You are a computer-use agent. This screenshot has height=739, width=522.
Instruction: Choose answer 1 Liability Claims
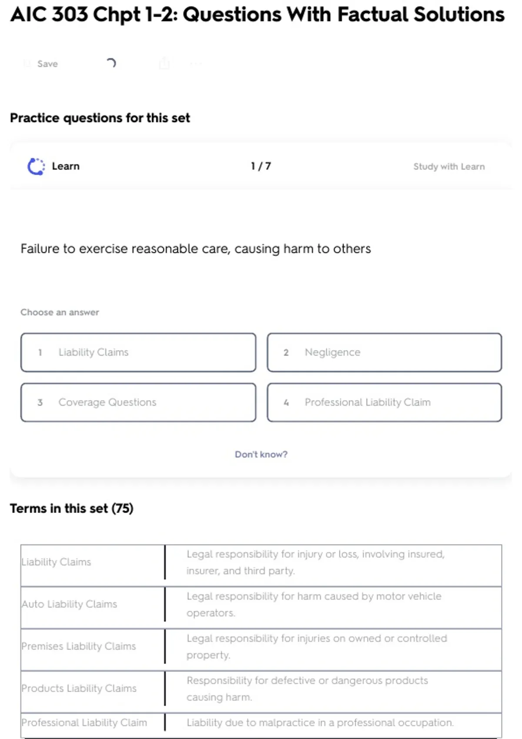coord(138,353)
